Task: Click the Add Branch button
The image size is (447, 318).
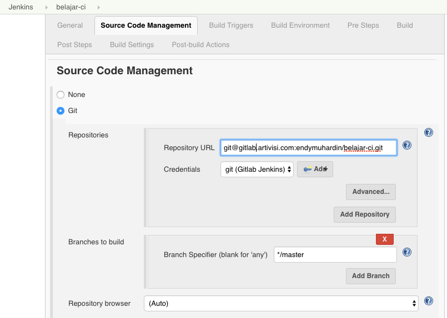Action: coord(370,276)
